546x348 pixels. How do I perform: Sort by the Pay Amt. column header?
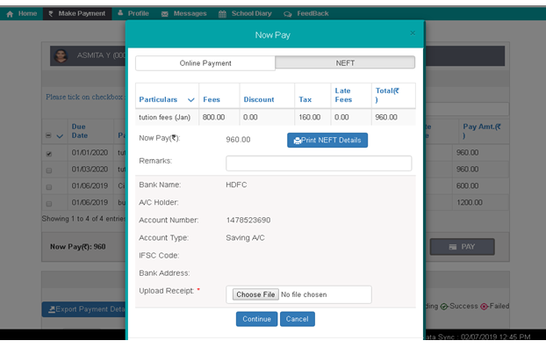pyautogui.click(x=482, y=131)
